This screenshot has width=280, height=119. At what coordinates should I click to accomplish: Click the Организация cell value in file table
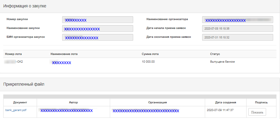click(x=146, y=111)
